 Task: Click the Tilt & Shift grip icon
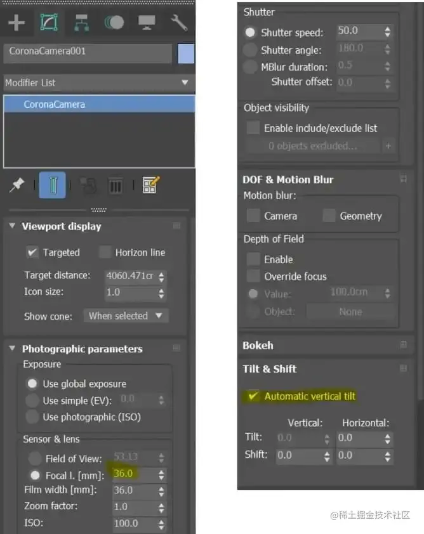coord(403,368)
